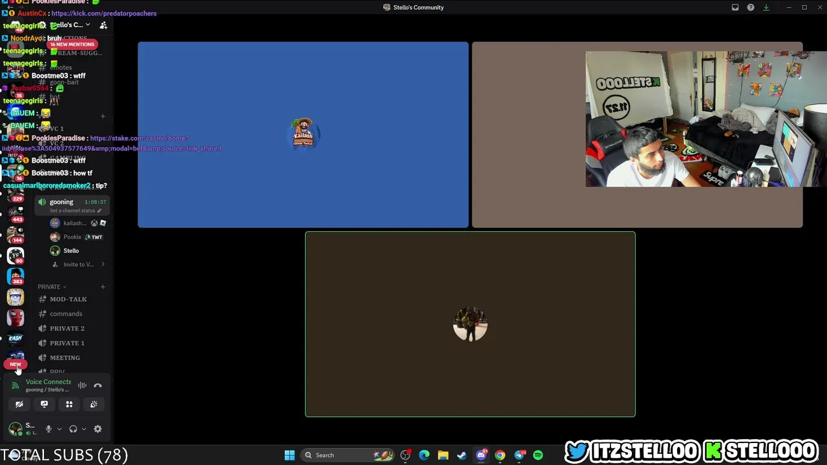This screenshot has width=827, height=465.
Task: Open Spotify from the taskbar
Action: coord(538,455)
